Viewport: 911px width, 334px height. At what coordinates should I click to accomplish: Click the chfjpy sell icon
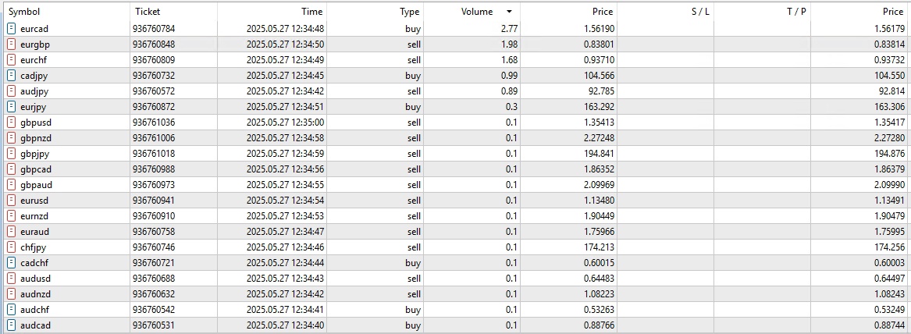(11, 247)
